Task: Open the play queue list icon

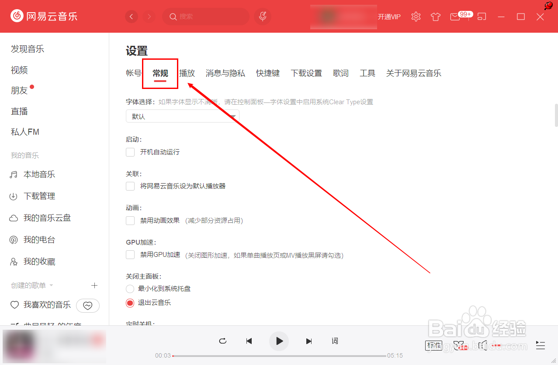Action: pyautogui.click(x=541, y=346)
